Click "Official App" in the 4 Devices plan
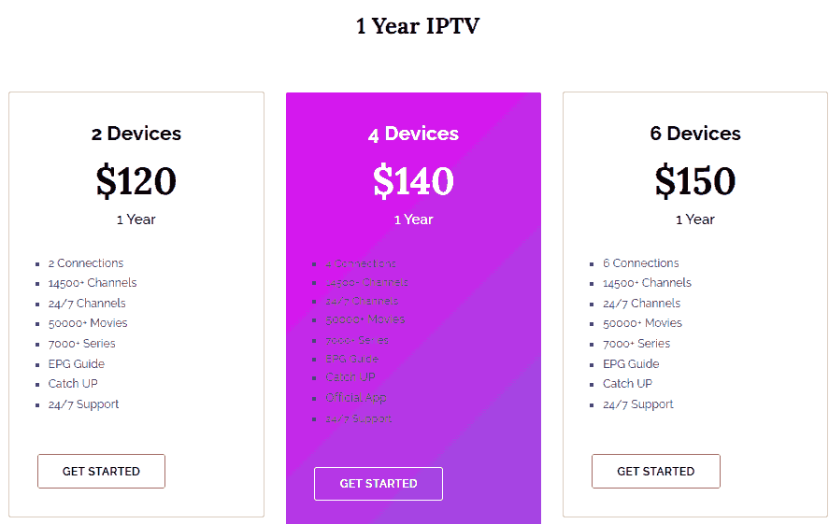The width and height of the screenshot is (829, 524). click(x=356, y=398)
